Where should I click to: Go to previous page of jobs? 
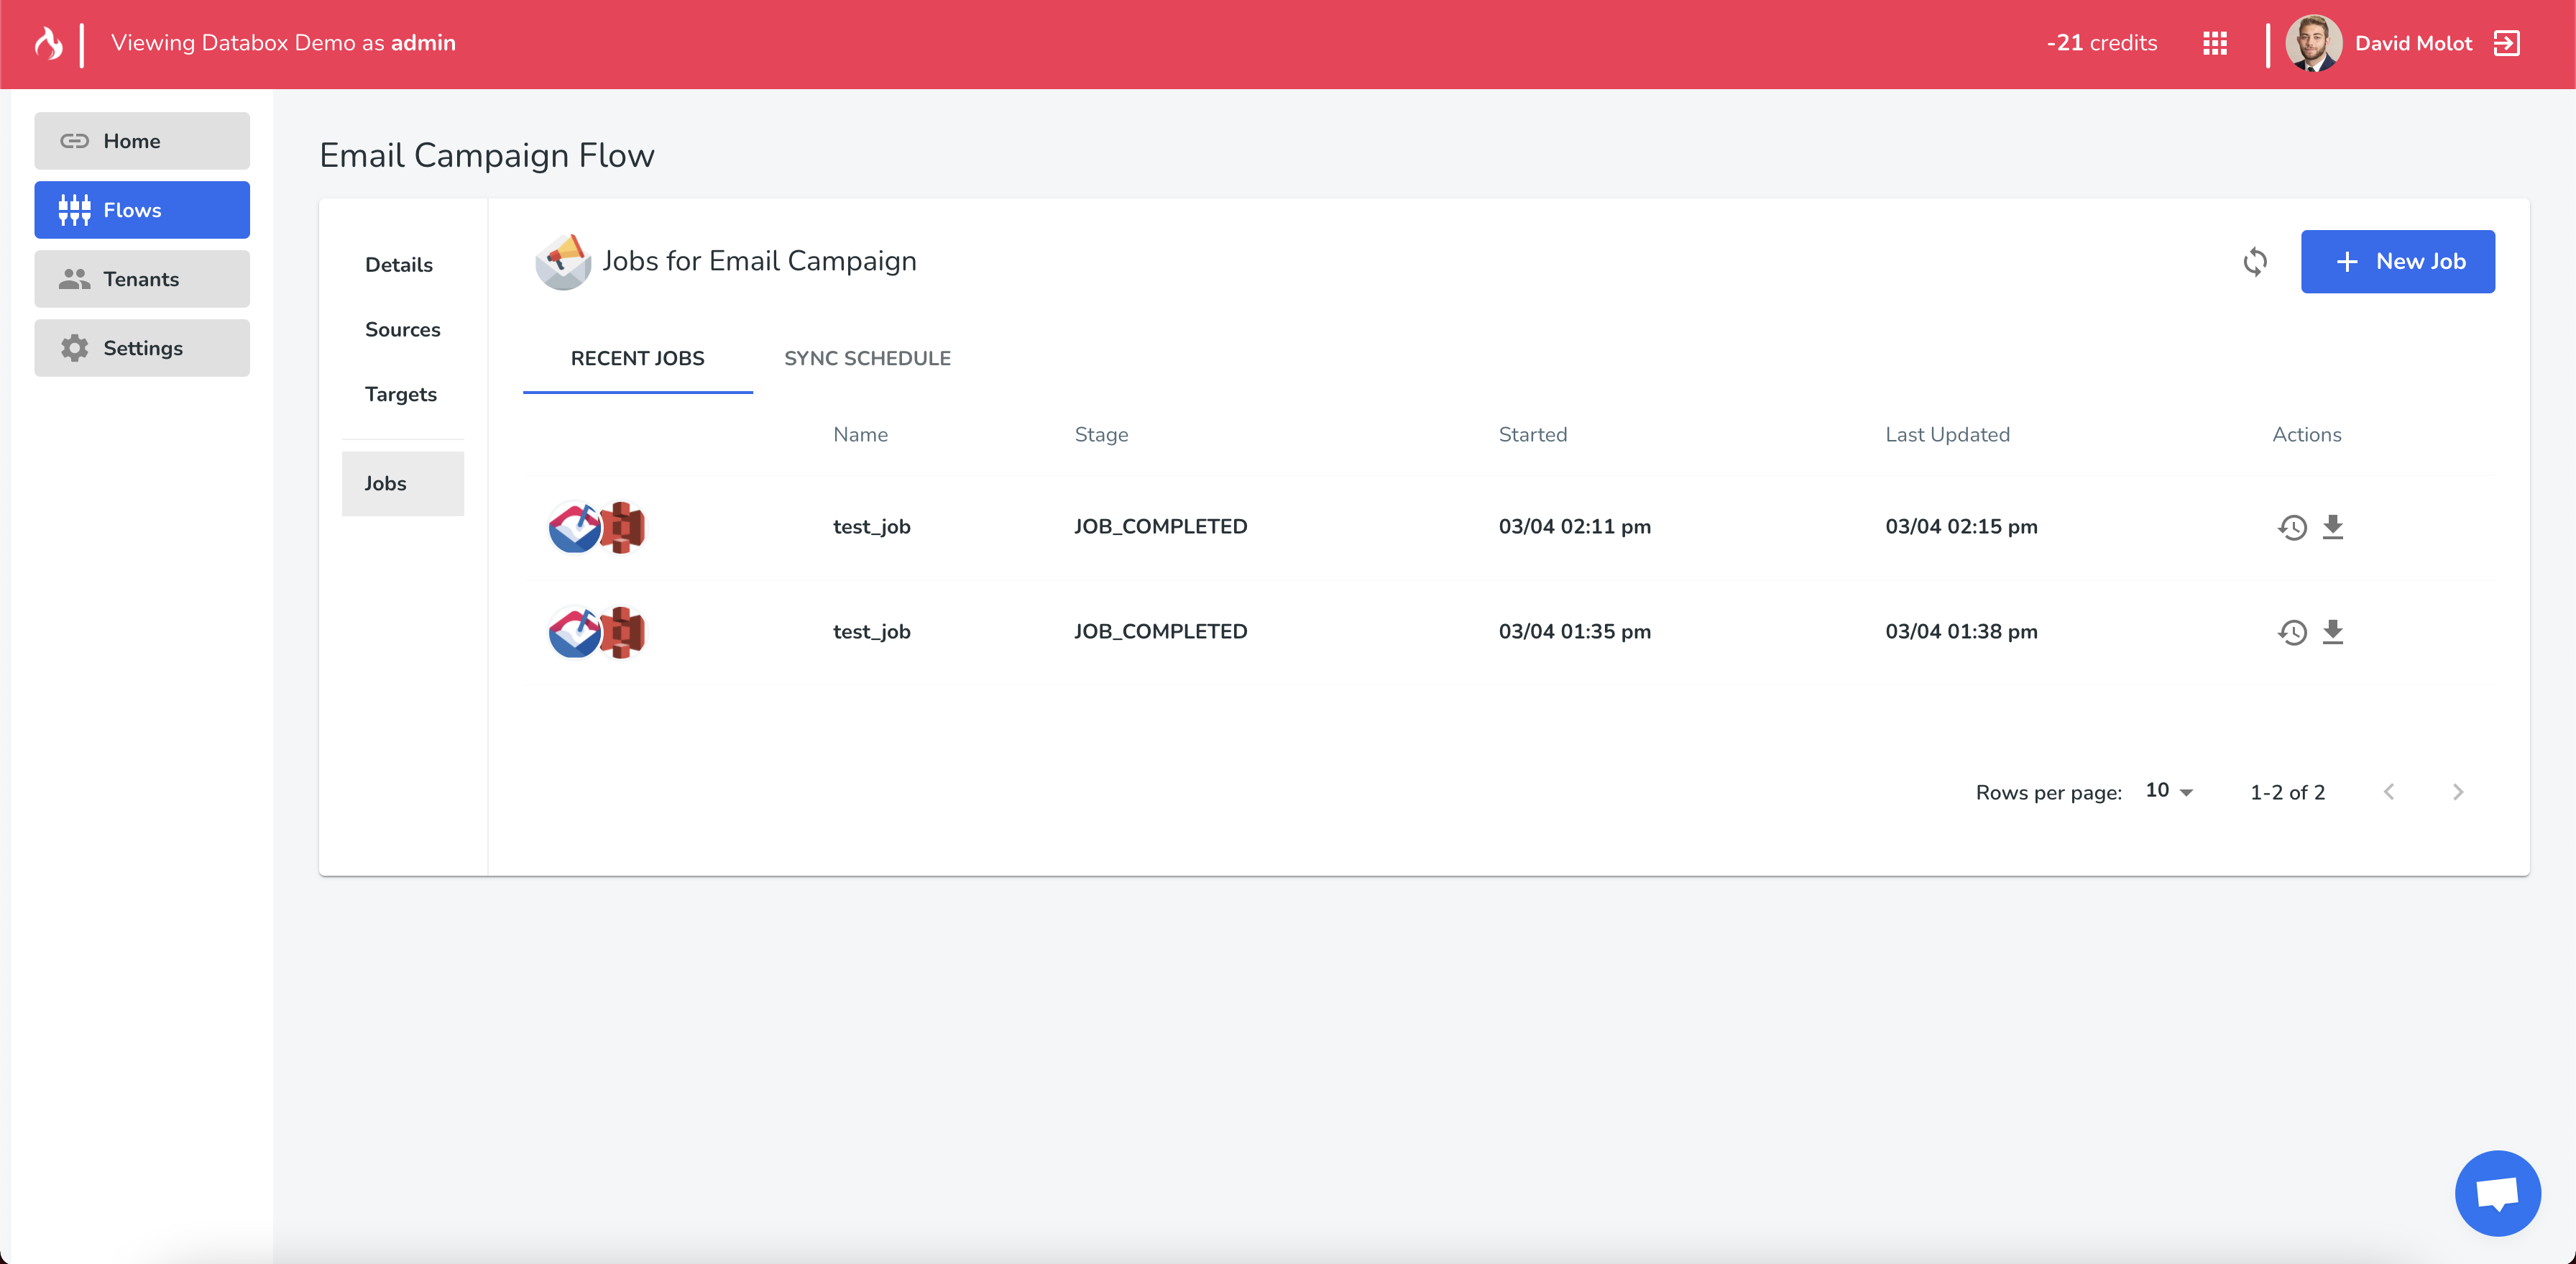tap(2389, 792)
